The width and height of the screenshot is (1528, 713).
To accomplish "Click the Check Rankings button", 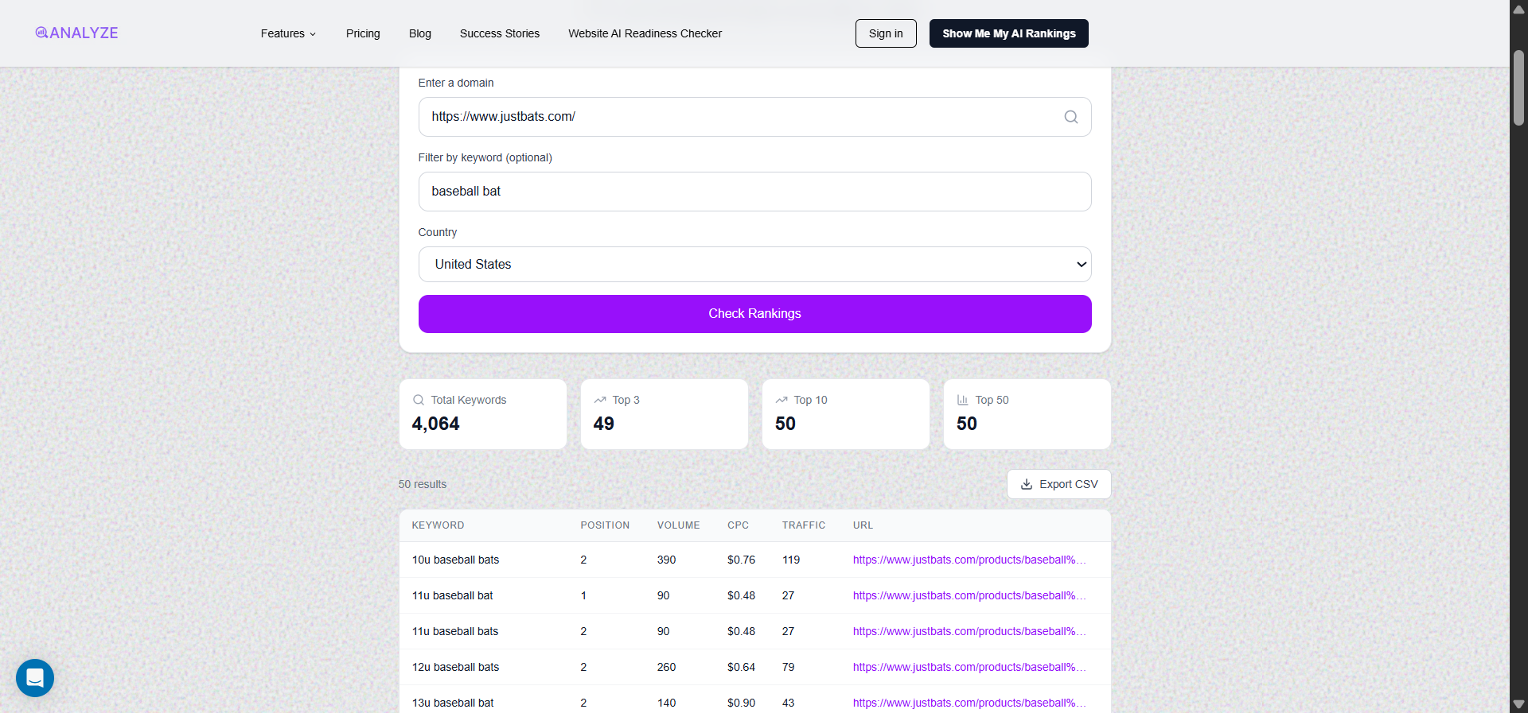I will [754, 314].
